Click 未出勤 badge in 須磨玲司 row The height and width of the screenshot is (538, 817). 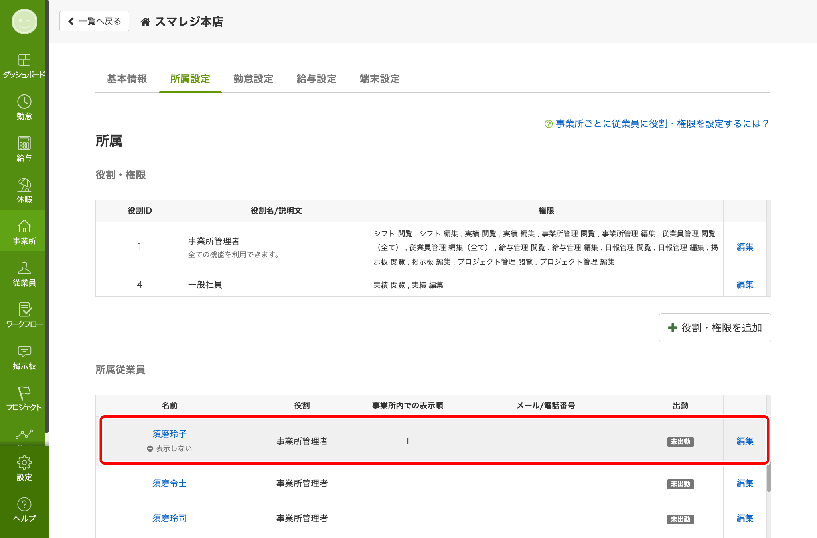pyautogui.click(x=680, y=519)
